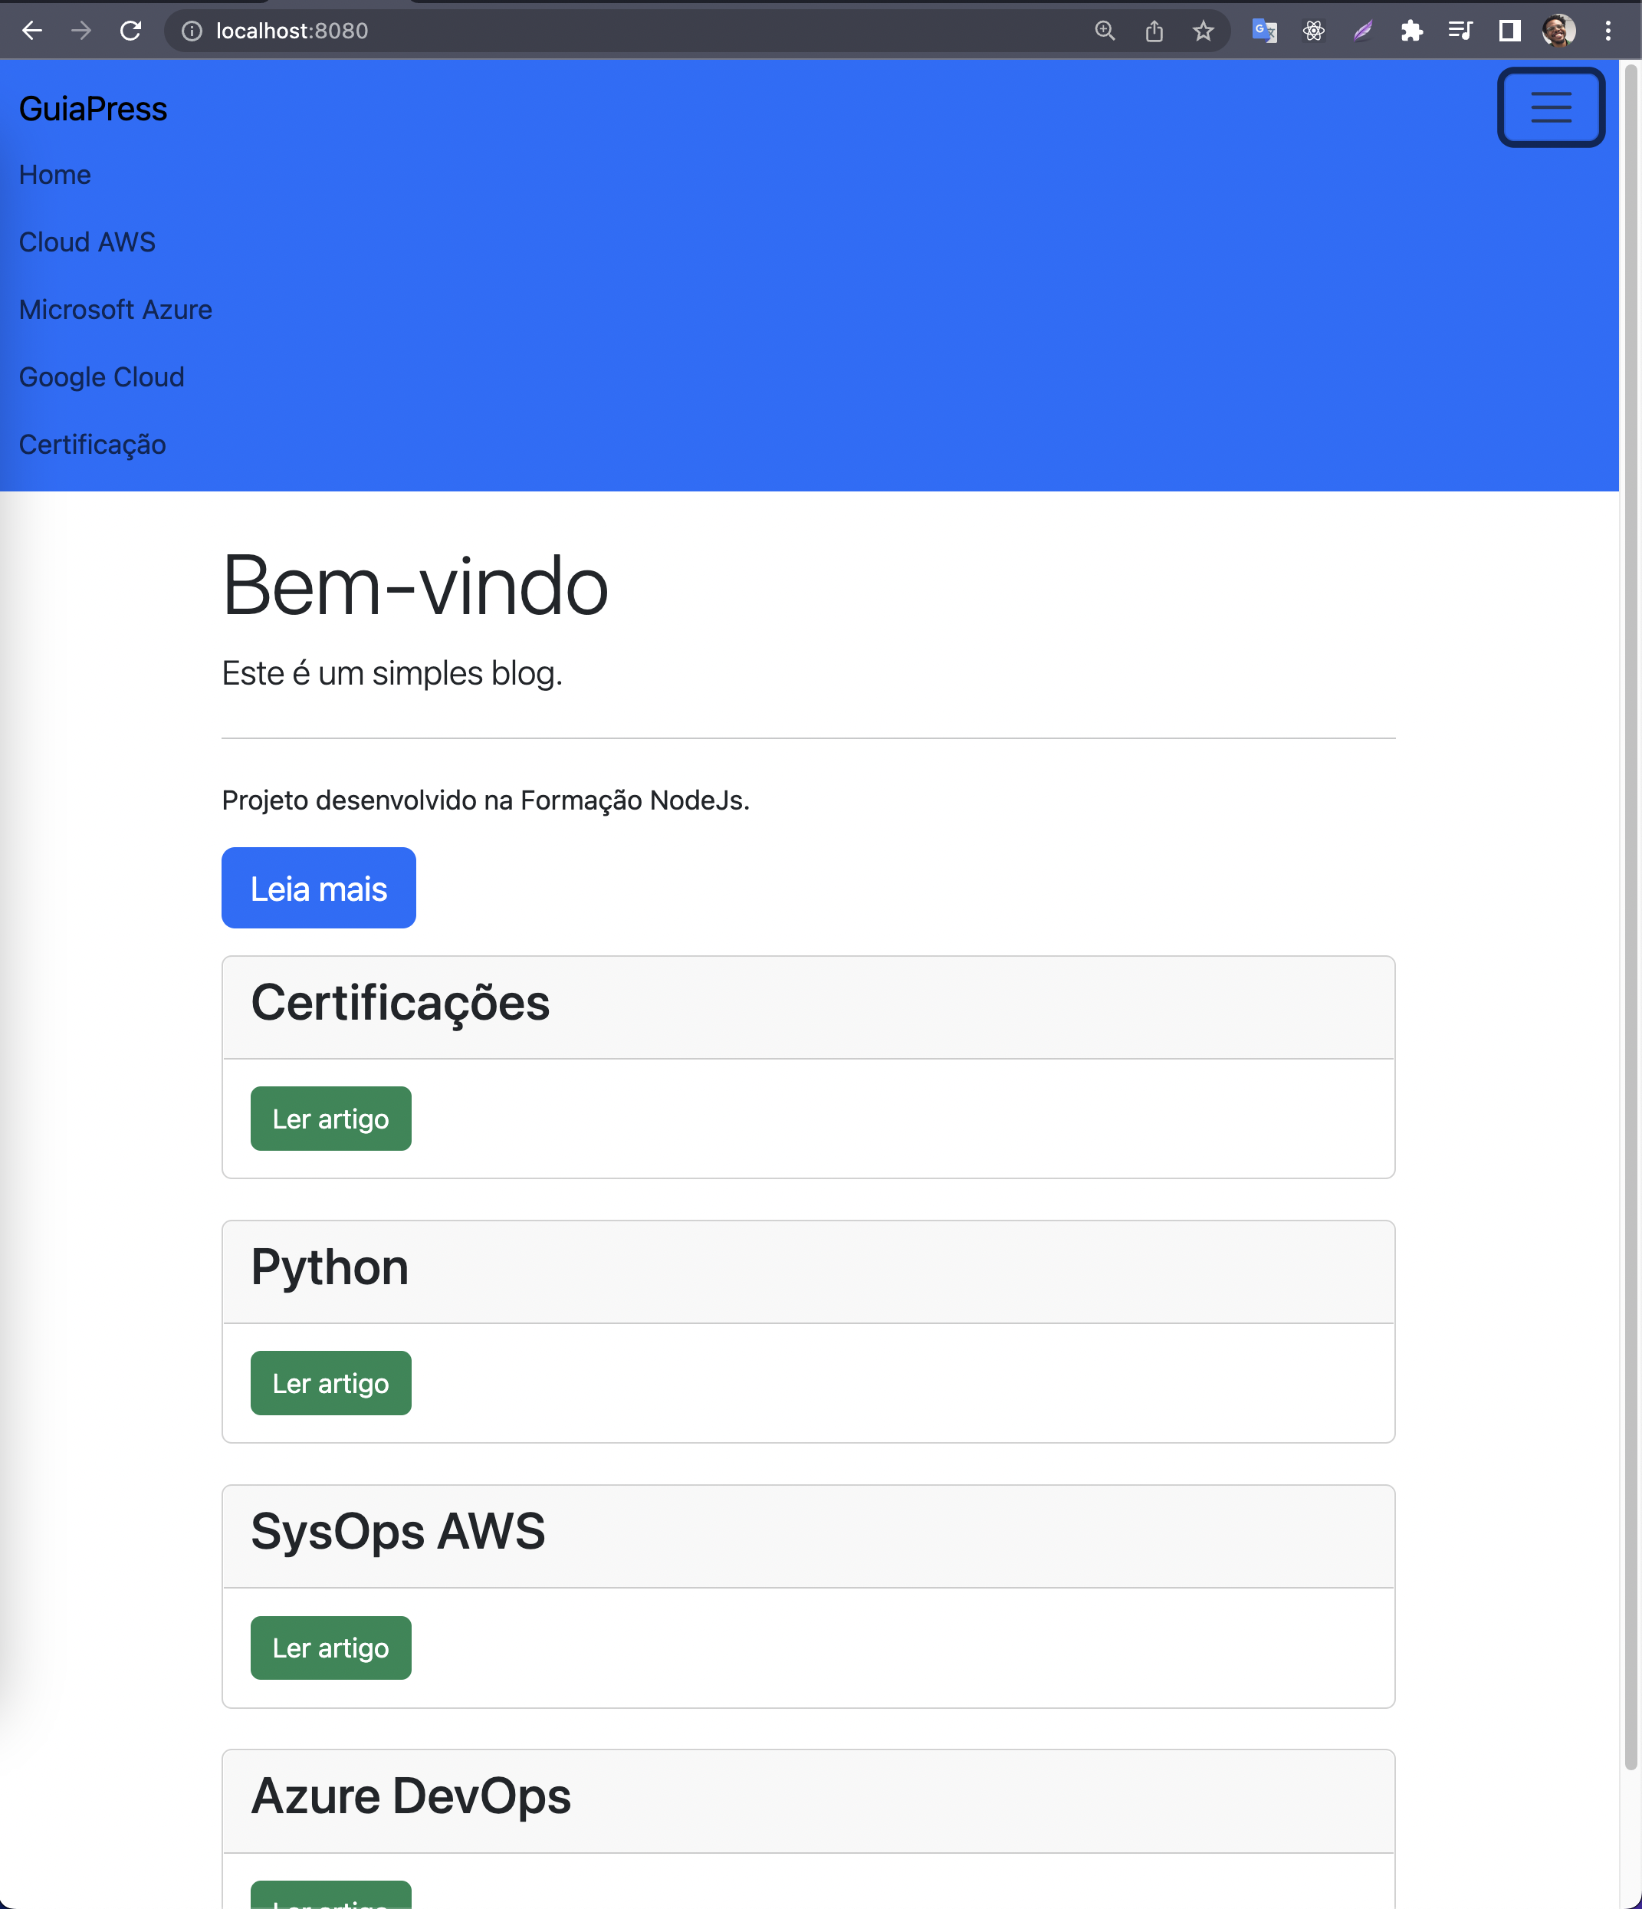Select the Certificação nav item
This screenshot has height=1909, width=1642.
(92, 444)
